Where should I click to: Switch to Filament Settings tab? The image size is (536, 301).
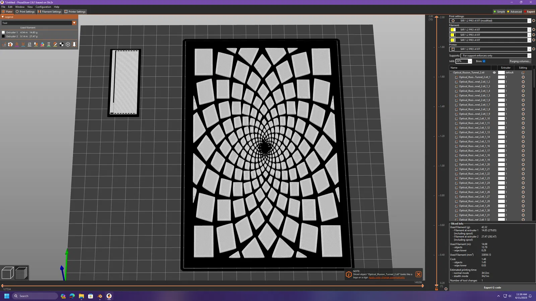50,12
